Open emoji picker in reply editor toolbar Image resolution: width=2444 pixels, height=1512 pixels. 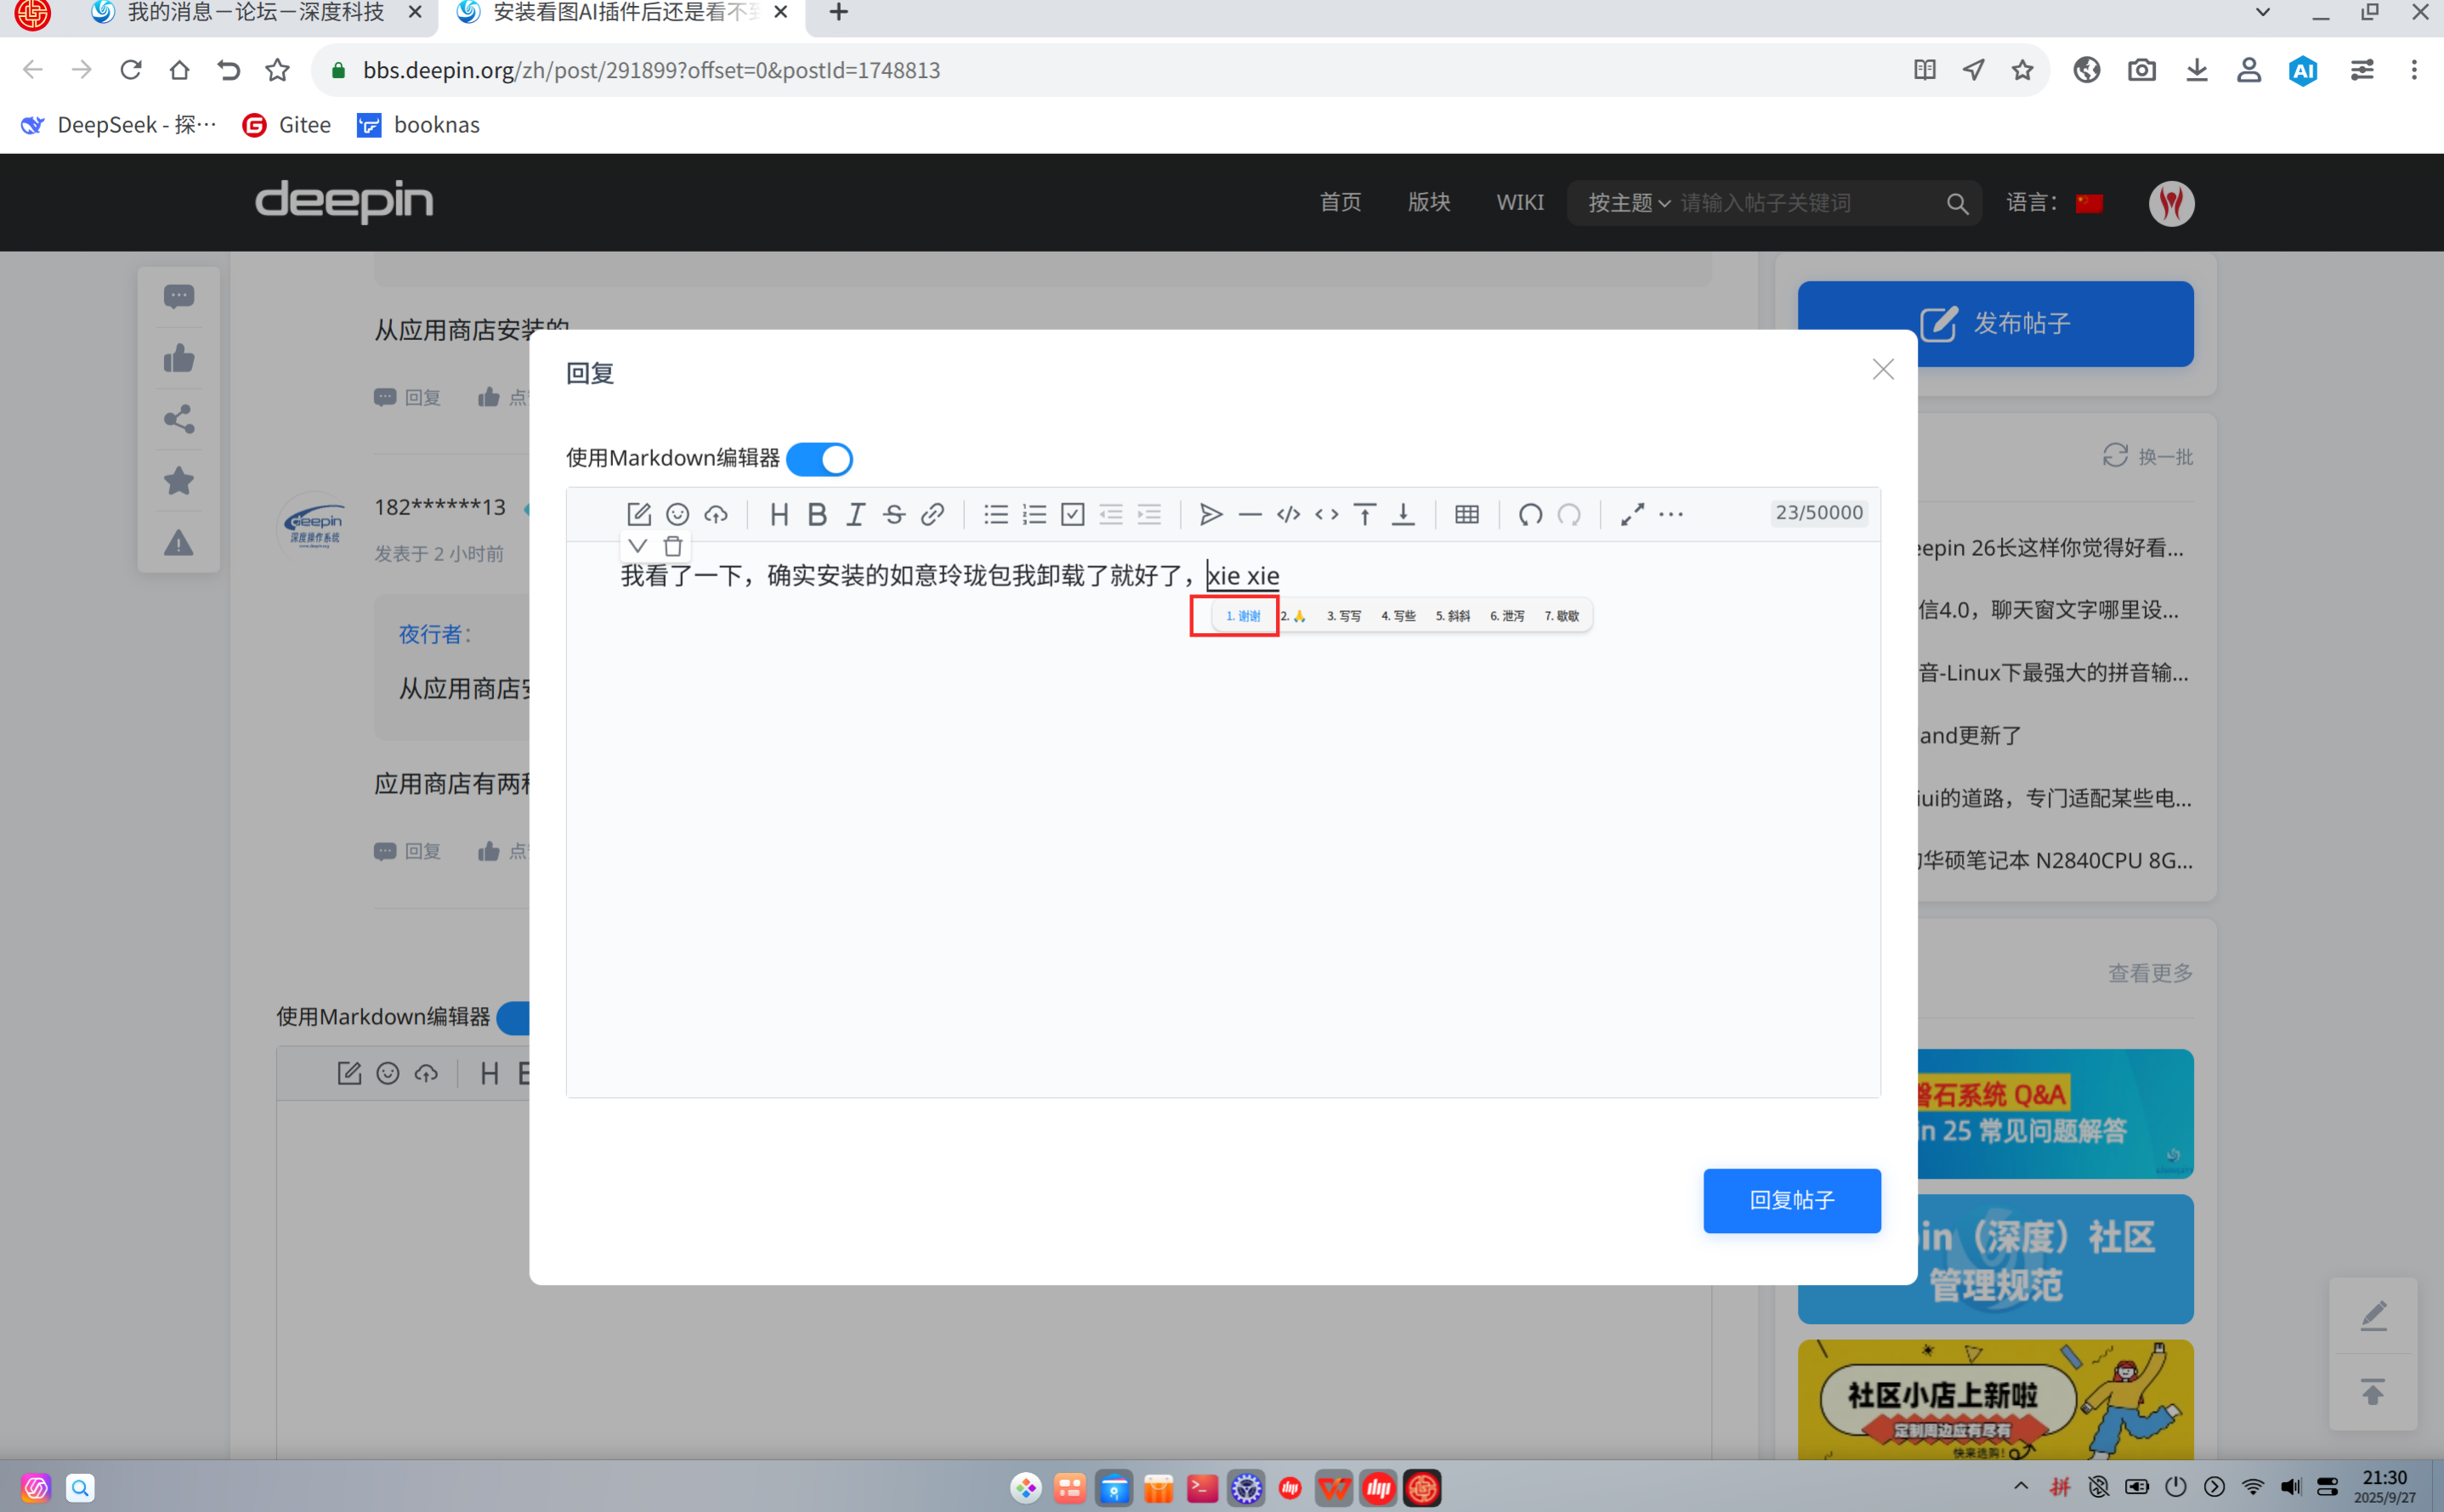click(677, 514)
